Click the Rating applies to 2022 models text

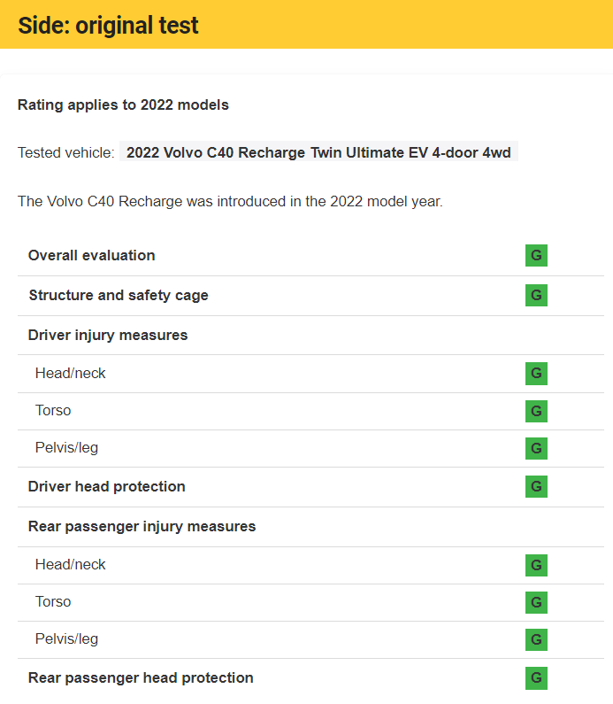[x=123, y=104]
